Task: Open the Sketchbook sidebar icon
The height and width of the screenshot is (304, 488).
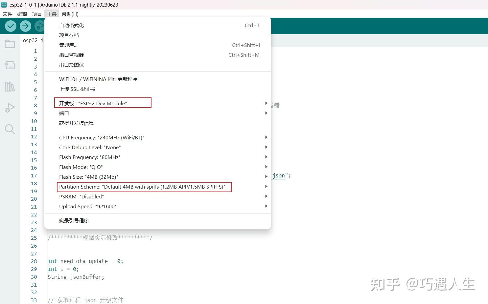Action: pyautogui.click(x=10, y=44)
